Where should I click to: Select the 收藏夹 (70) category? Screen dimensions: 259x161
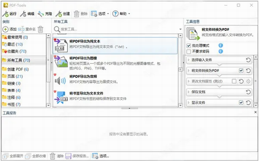point(24,51)
